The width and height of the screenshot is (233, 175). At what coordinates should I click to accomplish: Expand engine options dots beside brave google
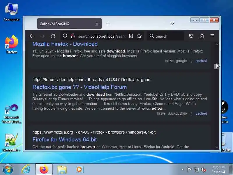coord(191,61)
